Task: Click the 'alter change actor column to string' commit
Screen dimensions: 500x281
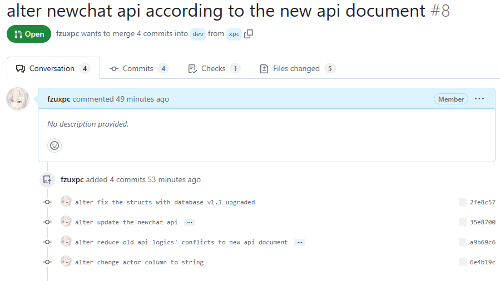Action: [x=139, y=262]
